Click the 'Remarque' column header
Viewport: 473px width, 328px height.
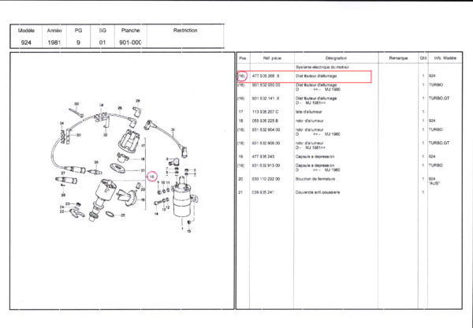(397, 59)
